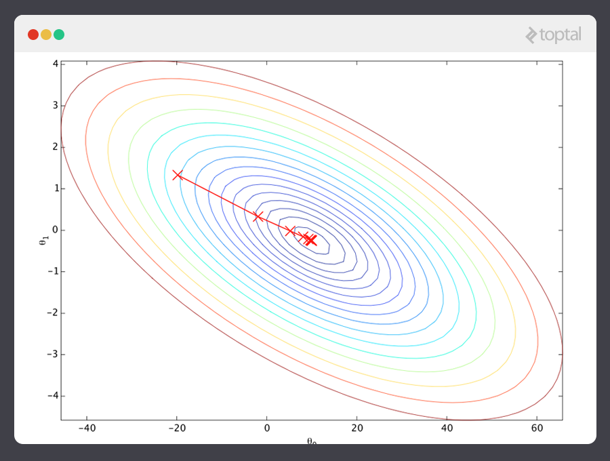Click the green maximize dot in title bar
The height and width of the screenshot is (461, 610).
pyautogui.click(x=59, y=35)
